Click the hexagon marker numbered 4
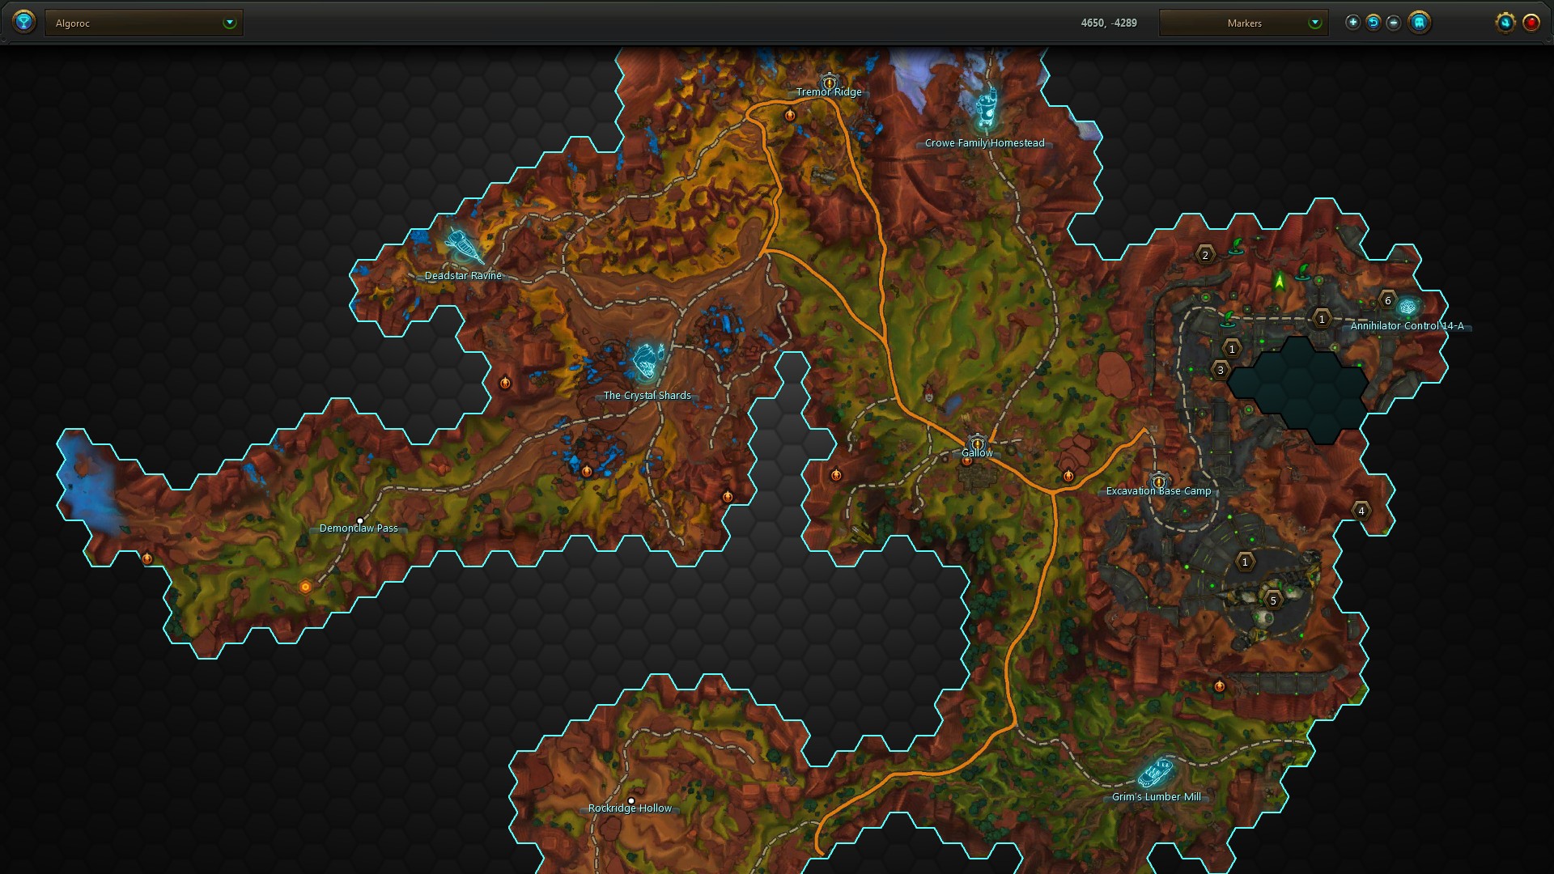Screen dimensions: 1554x874 1361,511
